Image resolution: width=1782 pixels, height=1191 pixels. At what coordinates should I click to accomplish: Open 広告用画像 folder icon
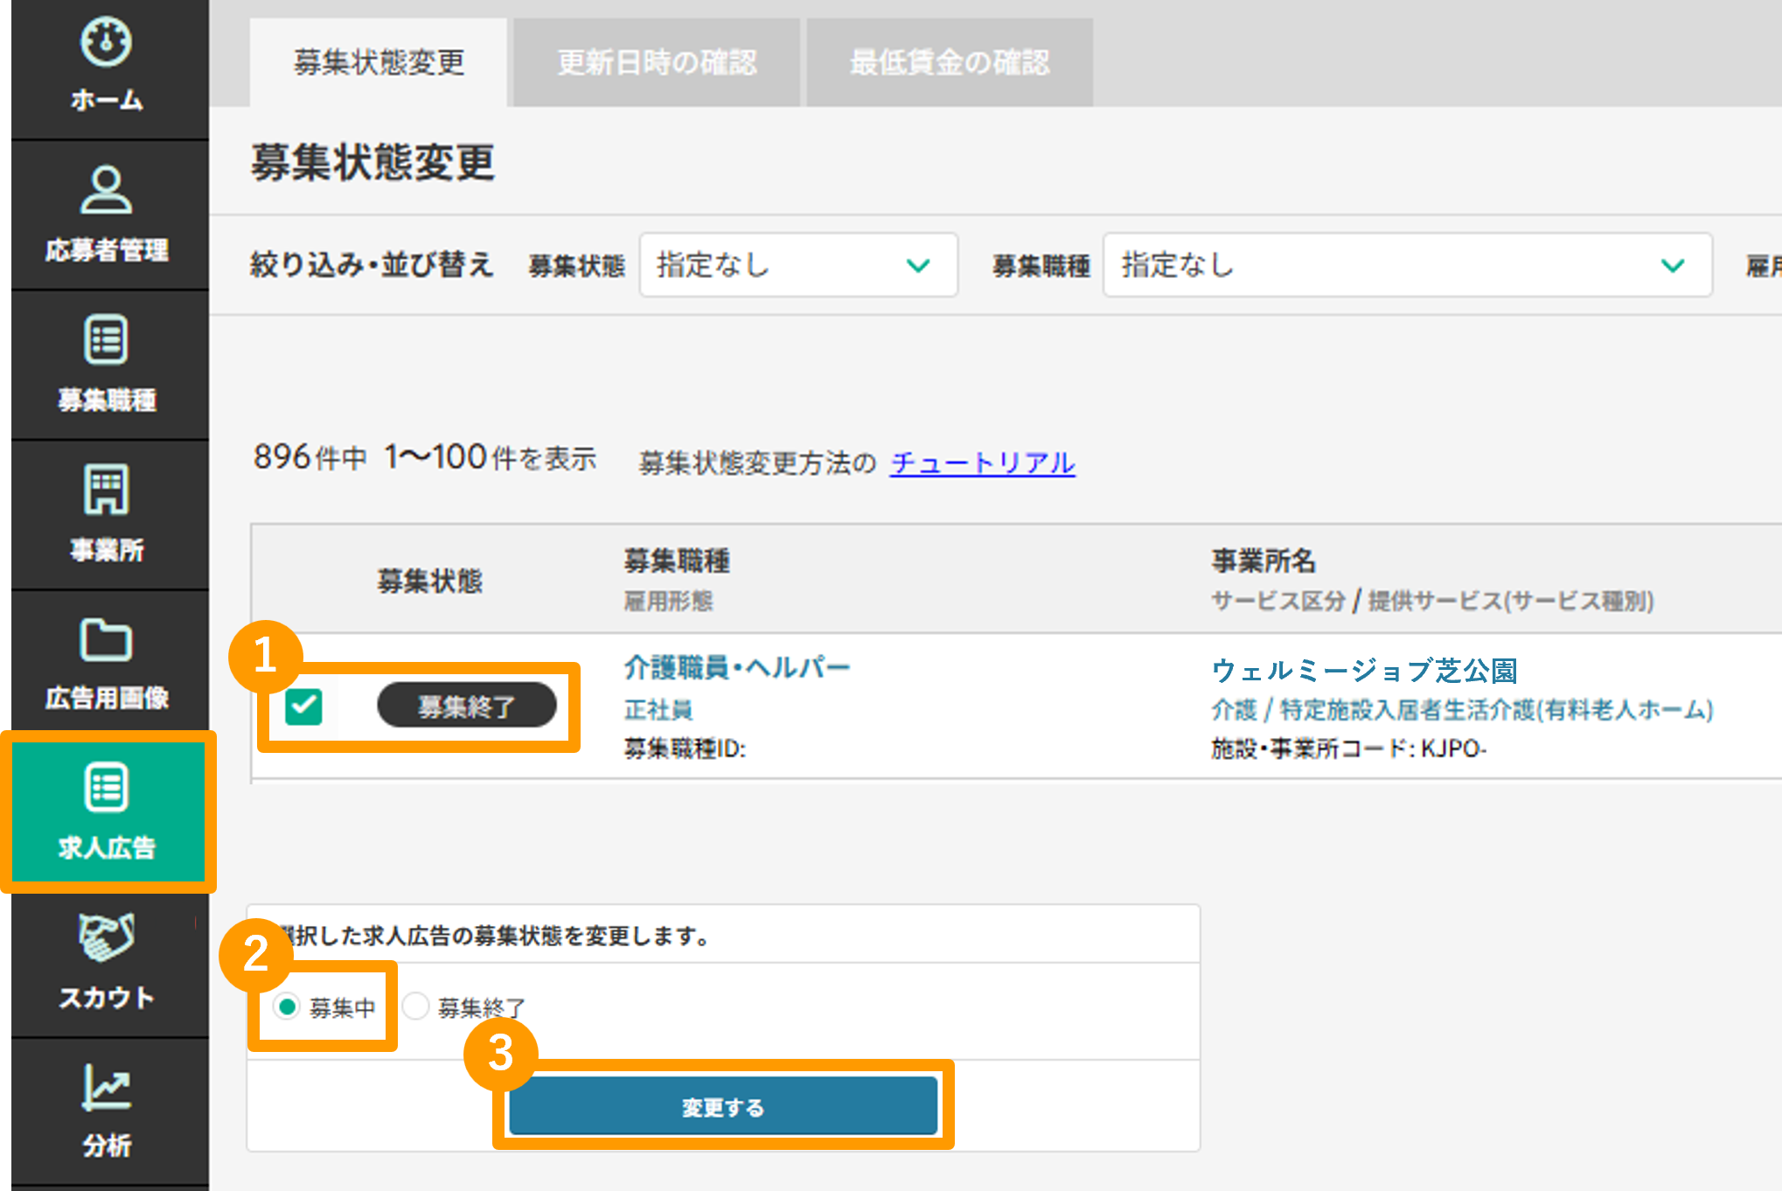click(106, 639)
